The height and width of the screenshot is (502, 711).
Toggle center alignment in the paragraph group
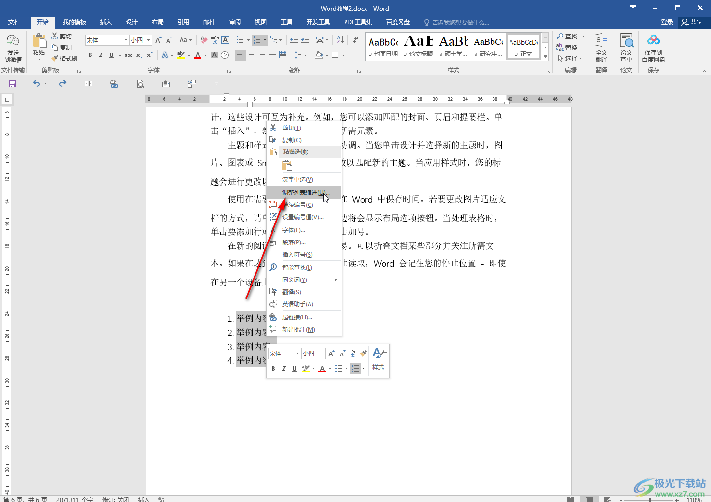click(251, 55)
